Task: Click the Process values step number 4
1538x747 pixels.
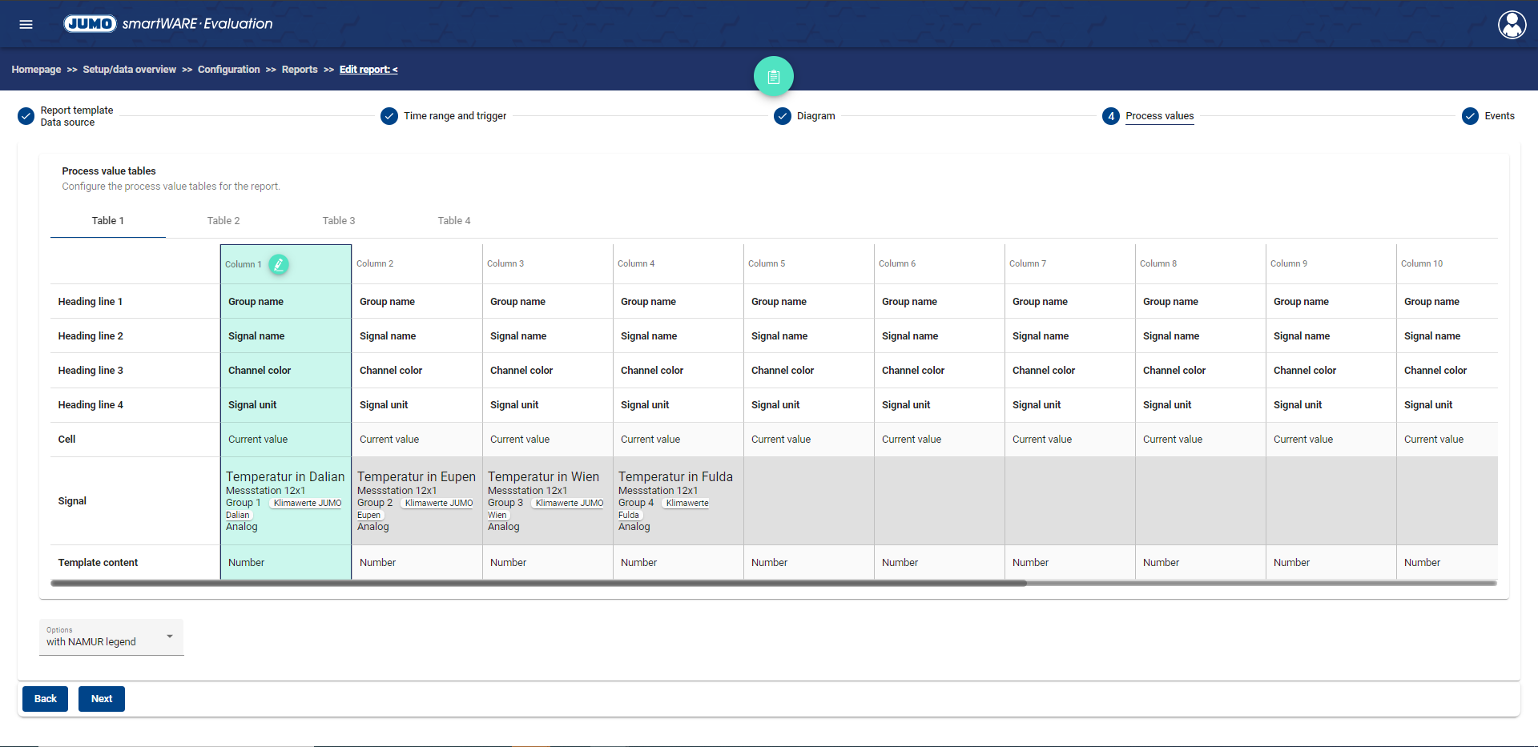Action: tap(1111, 116)
